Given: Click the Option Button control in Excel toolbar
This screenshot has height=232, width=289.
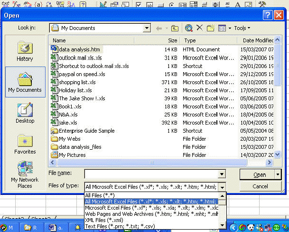Looking at the screenshot, I should click(172, 4).
